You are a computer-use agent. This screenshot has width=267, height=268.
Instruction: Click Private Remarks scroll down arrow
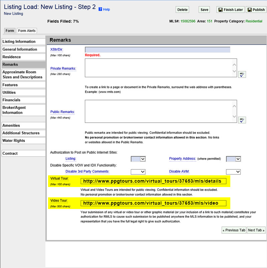(235, 71)
